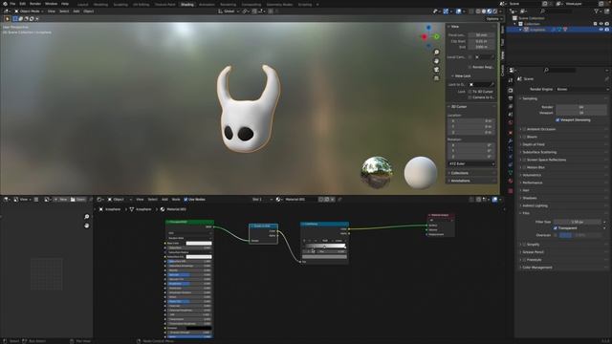The height and width of the screenshot is (344, 612).
Task: Click New image button in image editor
Action: coord(60,200)
